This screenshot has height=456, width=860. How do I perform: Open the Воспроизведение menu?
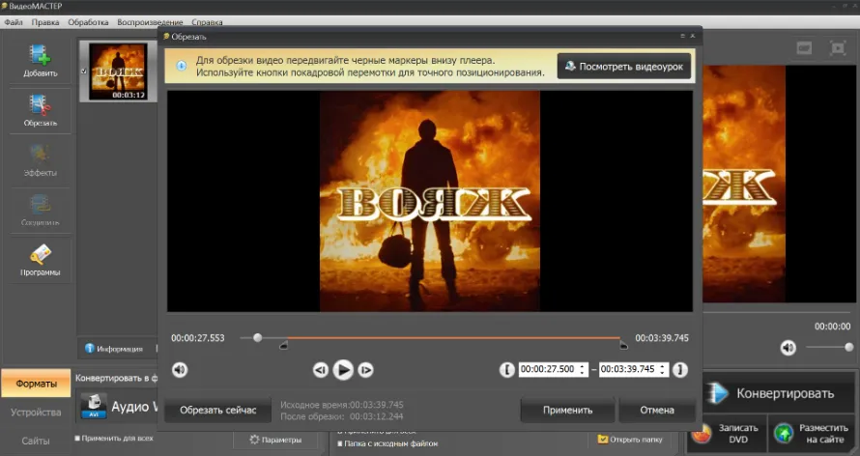pyautogui.click(x=150, y=22)
